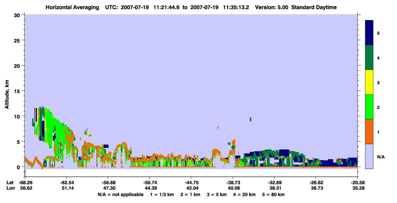Click legend text '4 = 20 km'
The width and height of the screenshot is (397, 203).
coord(245,194)
